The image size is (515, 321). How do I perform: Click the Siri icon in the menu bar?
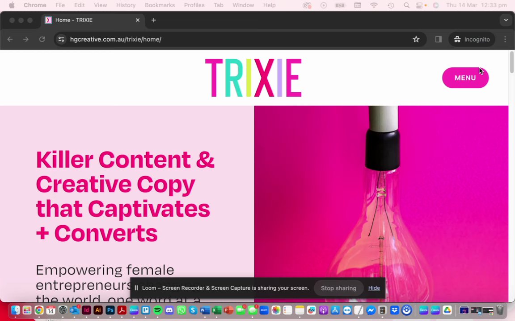(436, 5)
